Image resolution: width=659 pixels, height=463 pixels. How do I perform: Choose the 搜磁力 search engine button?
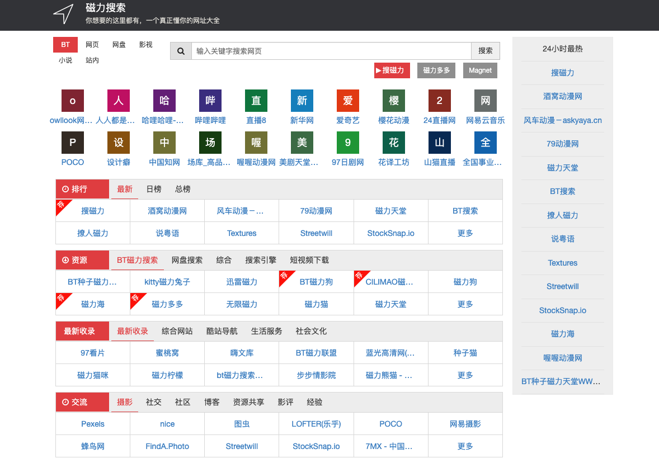click(x=392, y=70)
